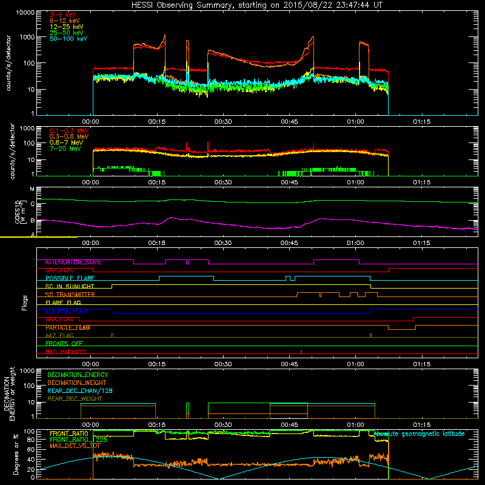Select the FRONTS_OFF flag label
The height and width of the screenshot is (485, 485).
click(x=64, y=344)
